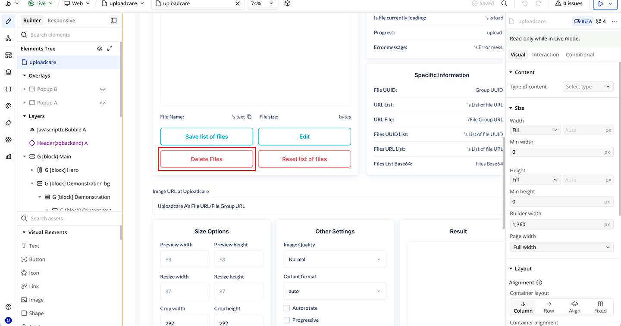621x326 pixels.
Task: Enable the Autorotate checkbox
Action: tap(287, 308)
